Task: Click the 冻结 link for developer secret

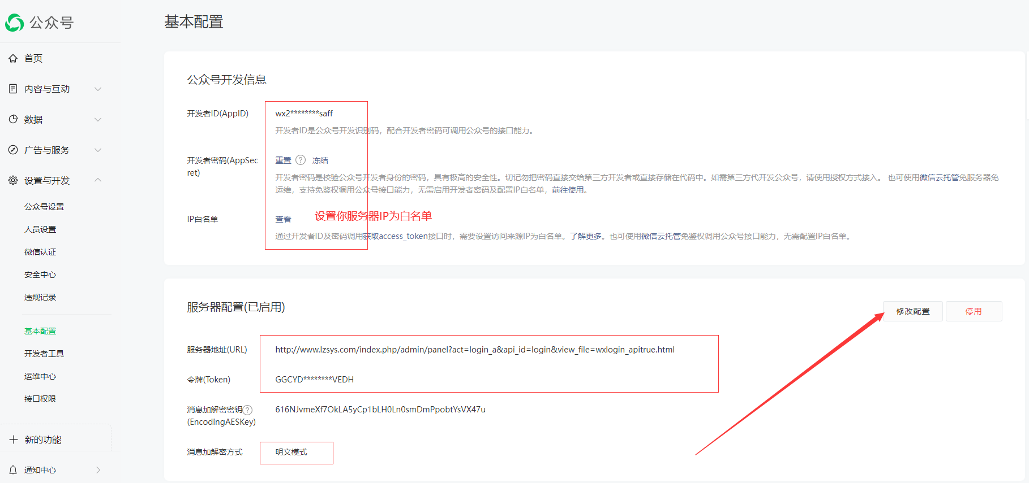Action: [320, 160]
